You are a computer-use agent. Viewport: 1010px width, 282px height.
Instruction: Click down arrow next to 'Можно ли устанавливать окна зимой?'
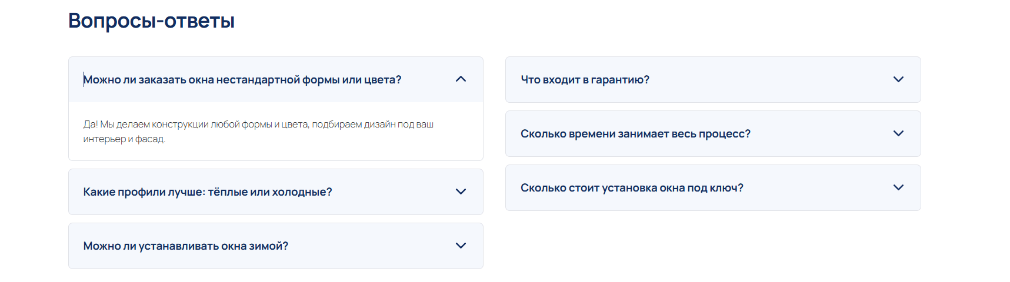[x=461, y=246]
